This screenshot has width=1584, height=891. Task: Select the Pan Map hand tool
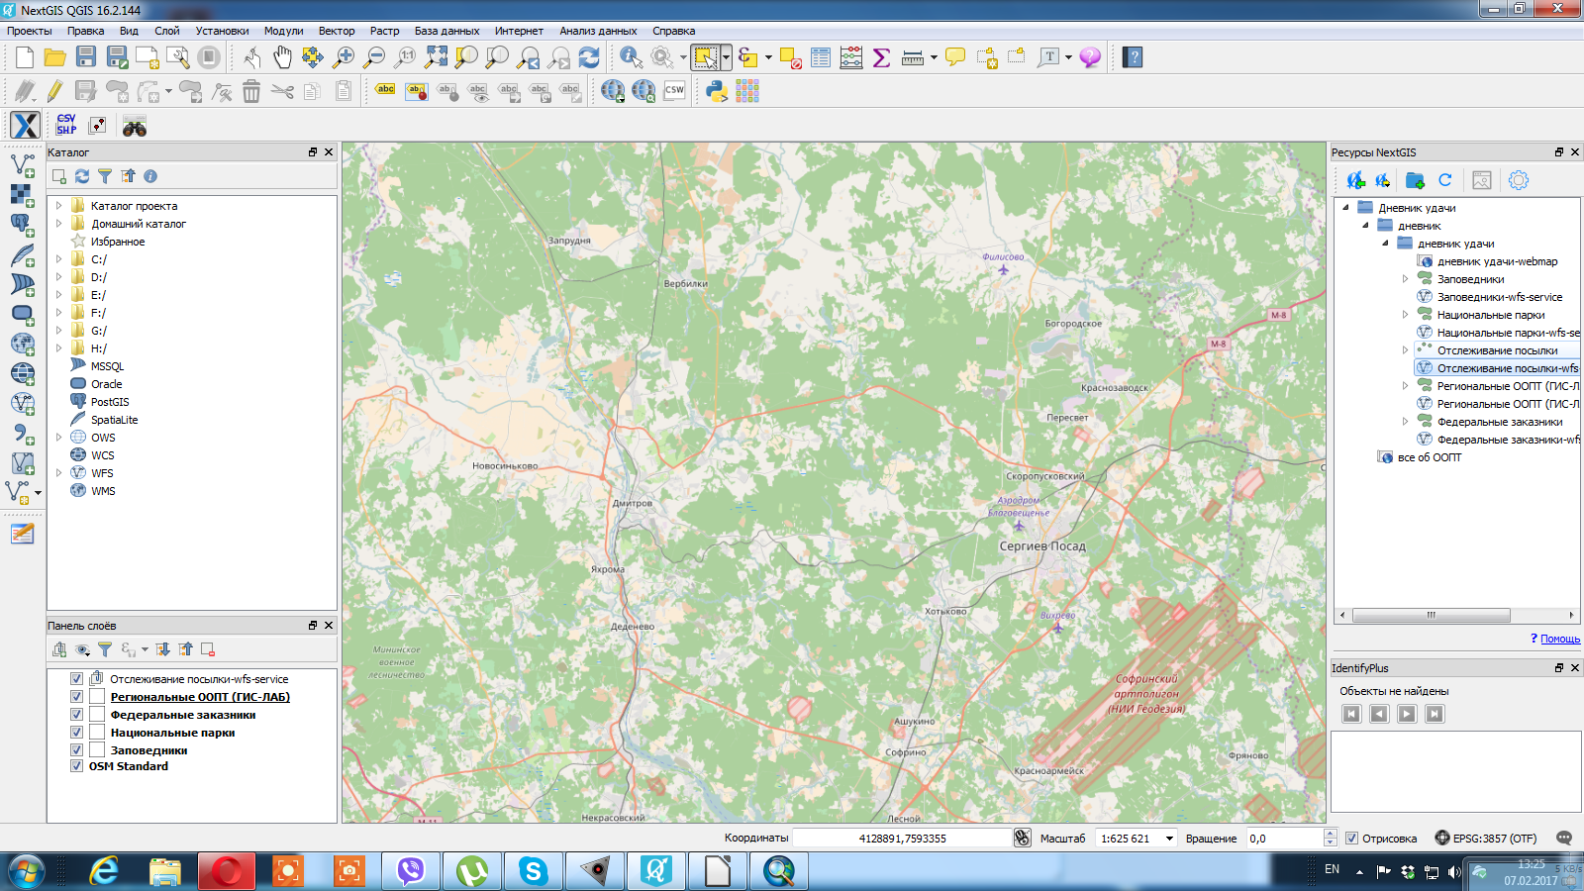click(x=282, y=57)
